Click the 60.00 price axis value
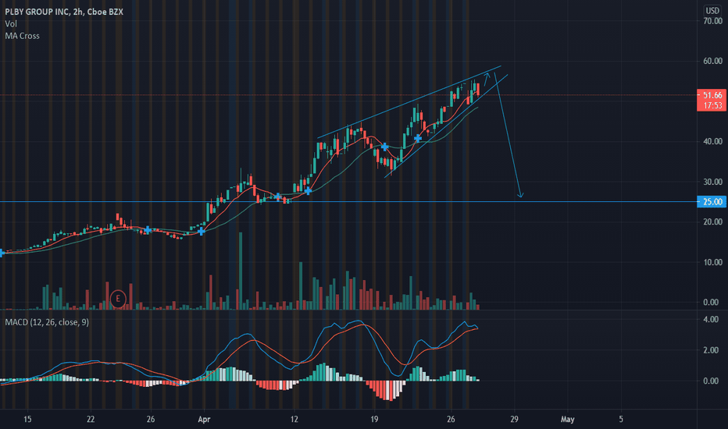 [x=712, y=61]
